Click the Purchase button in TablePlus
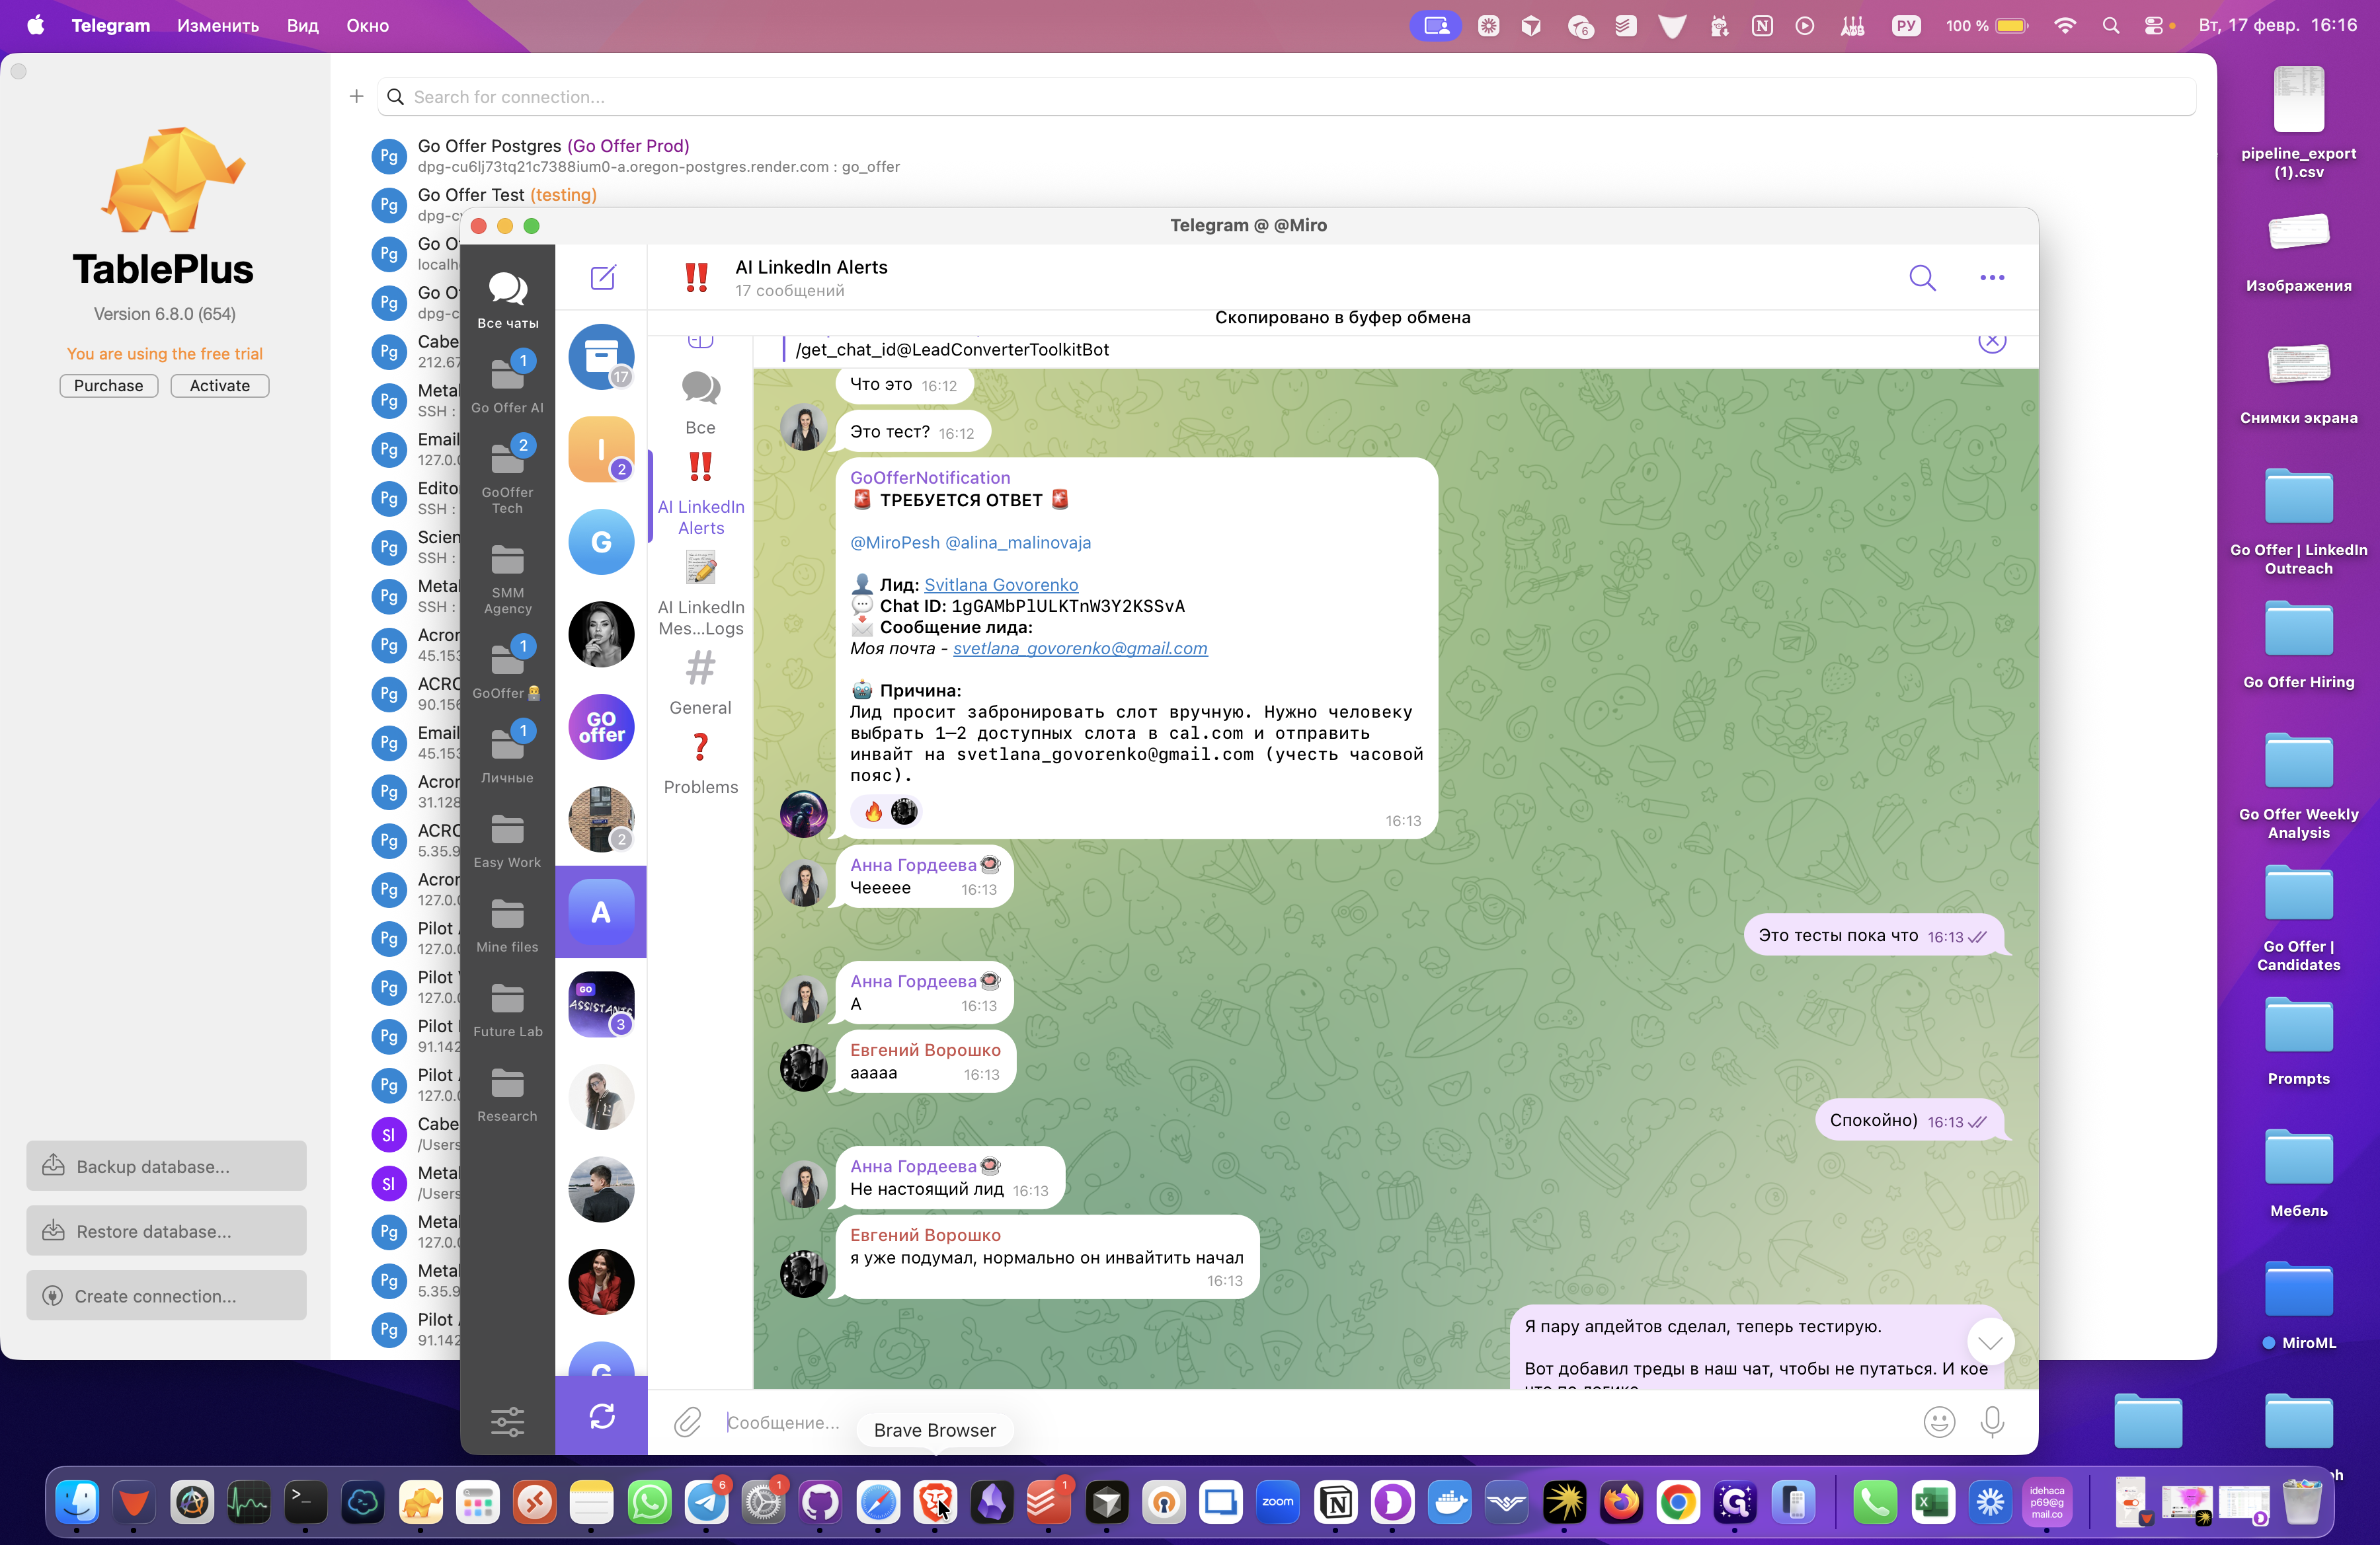Screen dimensions: 2380x1545 coord(108,386)
